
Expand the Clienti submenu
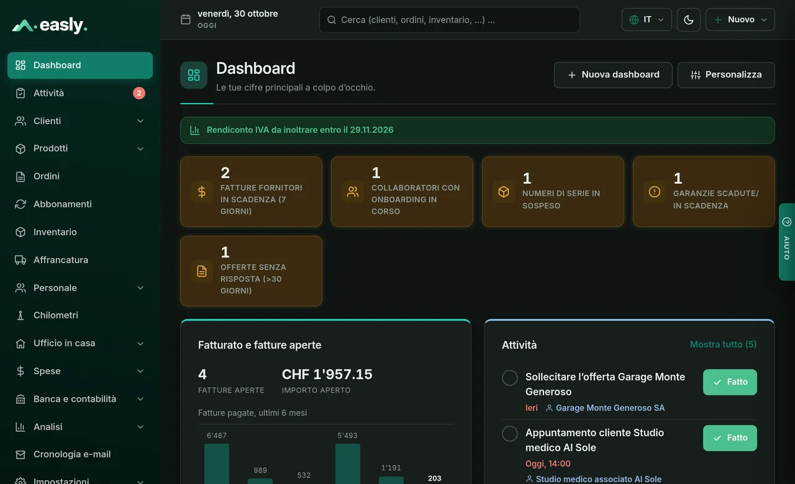coord(140,121)
